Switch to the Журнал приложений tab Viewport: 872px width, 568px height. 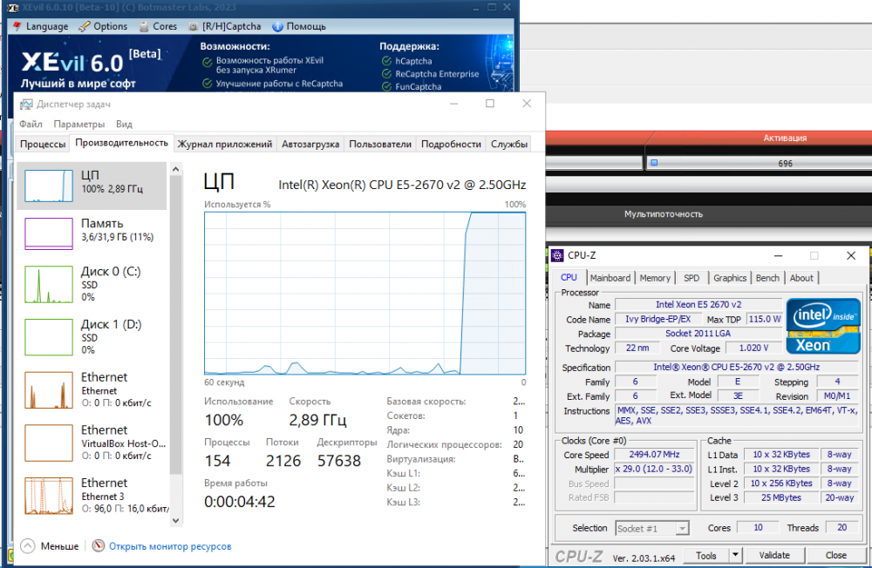pos(225,144)
